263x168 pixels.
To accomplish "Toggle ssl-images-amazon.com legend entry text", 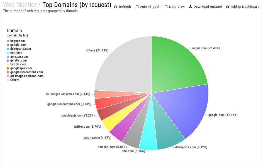I will (x=27, y=76).
